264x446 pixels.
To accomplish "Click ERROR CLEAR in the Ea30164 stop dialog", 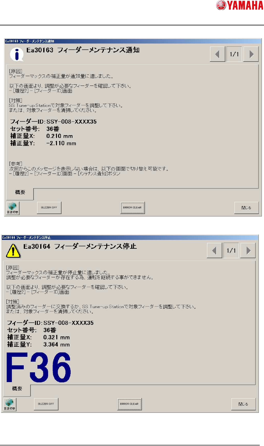I will click(x=129, y=404).
